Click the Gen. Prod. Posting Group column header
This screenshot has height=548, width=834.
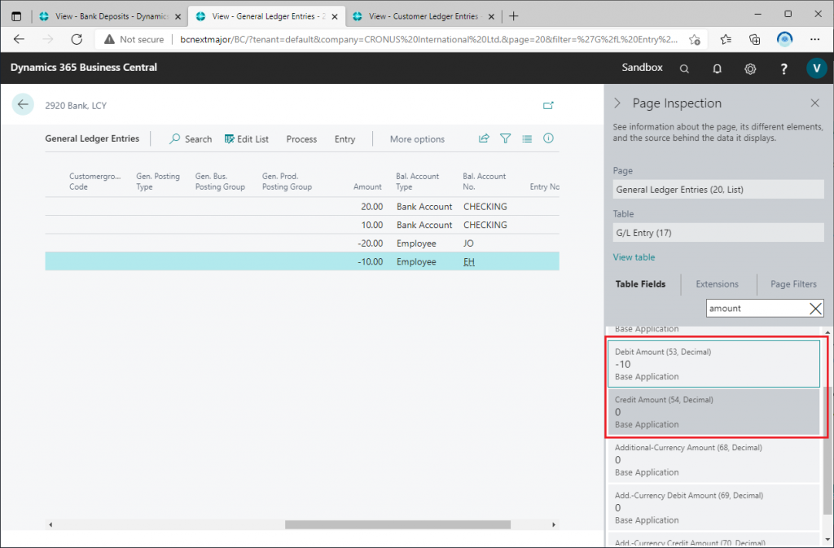pos(287,182)
